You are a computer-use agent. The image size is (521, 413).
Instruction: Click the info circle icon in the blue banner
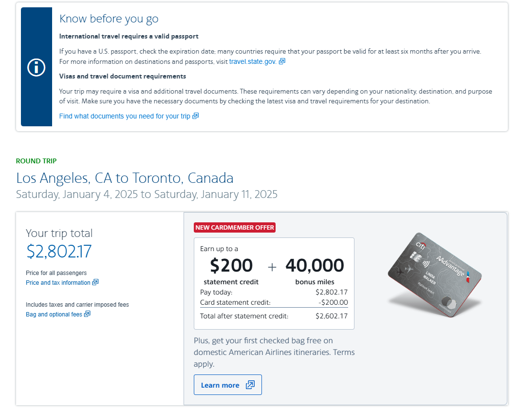coord(36,67)
